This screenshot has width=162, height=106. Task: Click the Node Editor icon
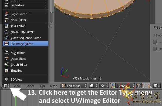(6, 20)
